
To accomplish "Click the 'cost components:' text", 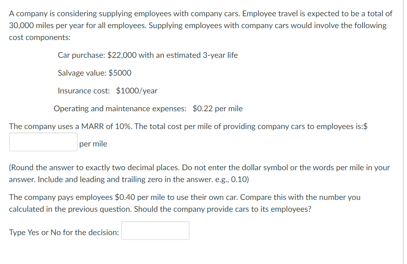I will [x=40, y=38].
